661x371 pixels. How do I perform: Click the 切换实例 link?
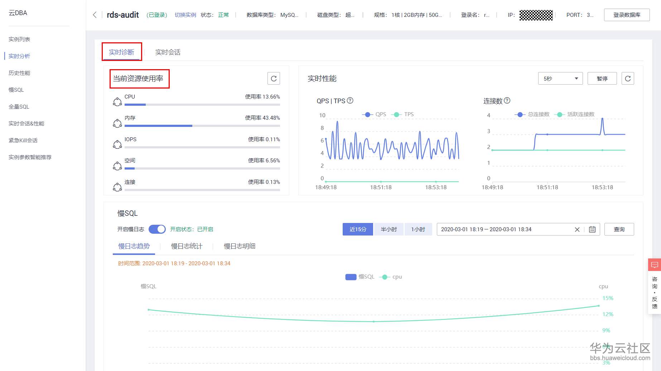tap(185, 15)
